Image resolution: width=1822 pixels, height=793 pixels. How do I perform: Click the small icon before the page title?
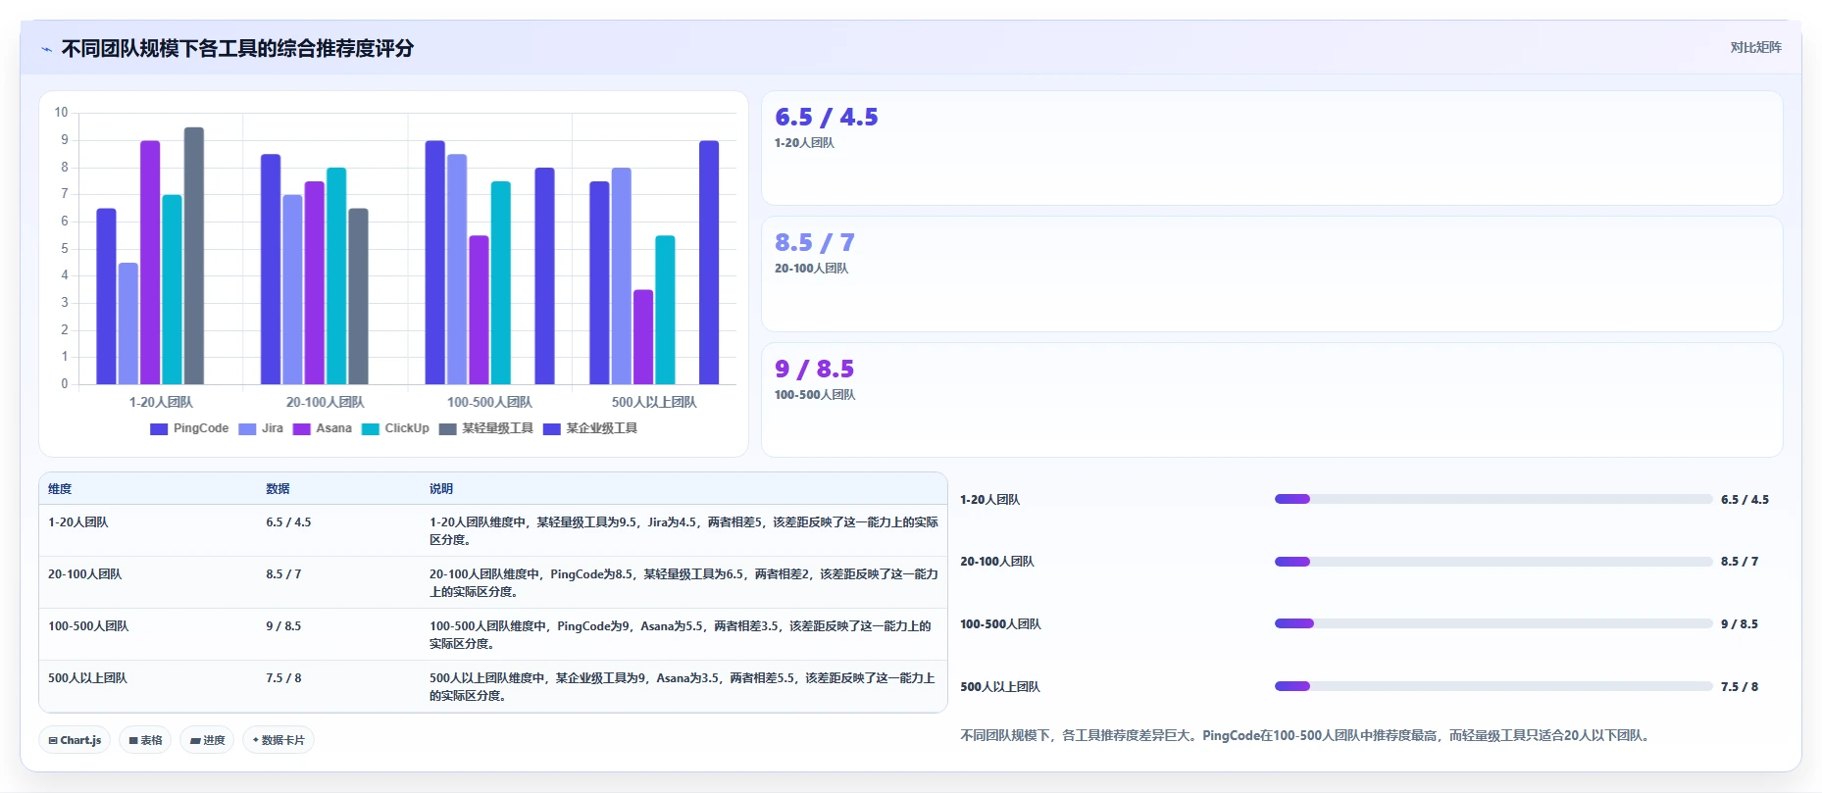point(46,49)
